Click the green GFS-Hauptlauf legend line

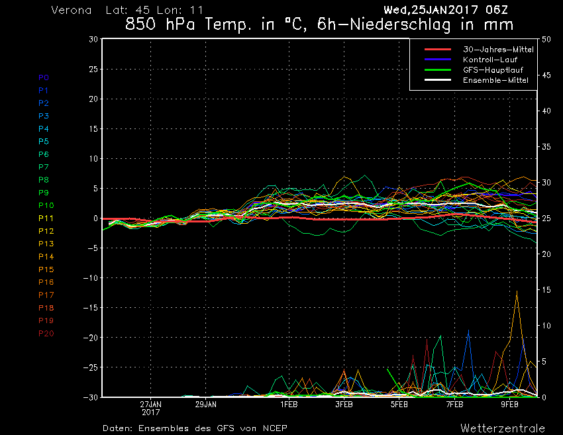(438, 70)
